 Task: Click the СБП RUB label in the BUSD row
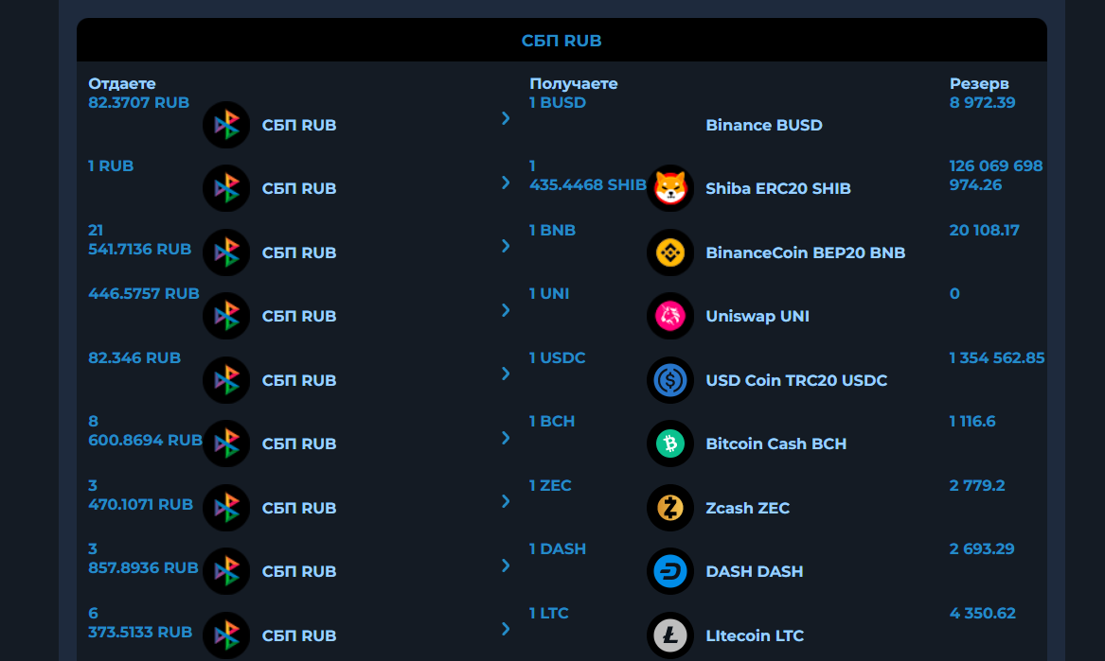click(299, 126)
